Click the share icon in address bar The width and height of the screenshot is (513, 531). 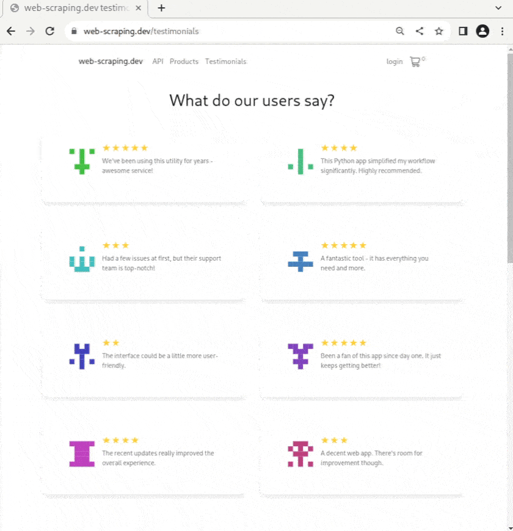point(420,31)
